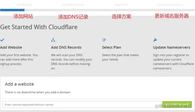The height and width of the screenshot is (112, 195).
Task: Click the Add DNS Records network icon
Action: [53, 40]
